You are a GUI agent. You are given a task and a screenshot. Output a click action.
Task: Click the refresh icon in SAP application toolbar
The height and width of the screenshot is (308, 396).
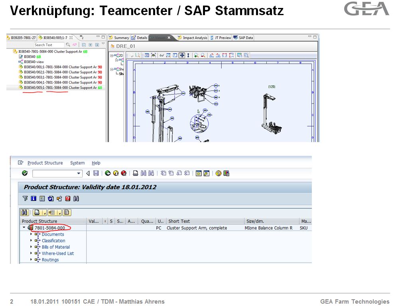[x=51, y=199]
